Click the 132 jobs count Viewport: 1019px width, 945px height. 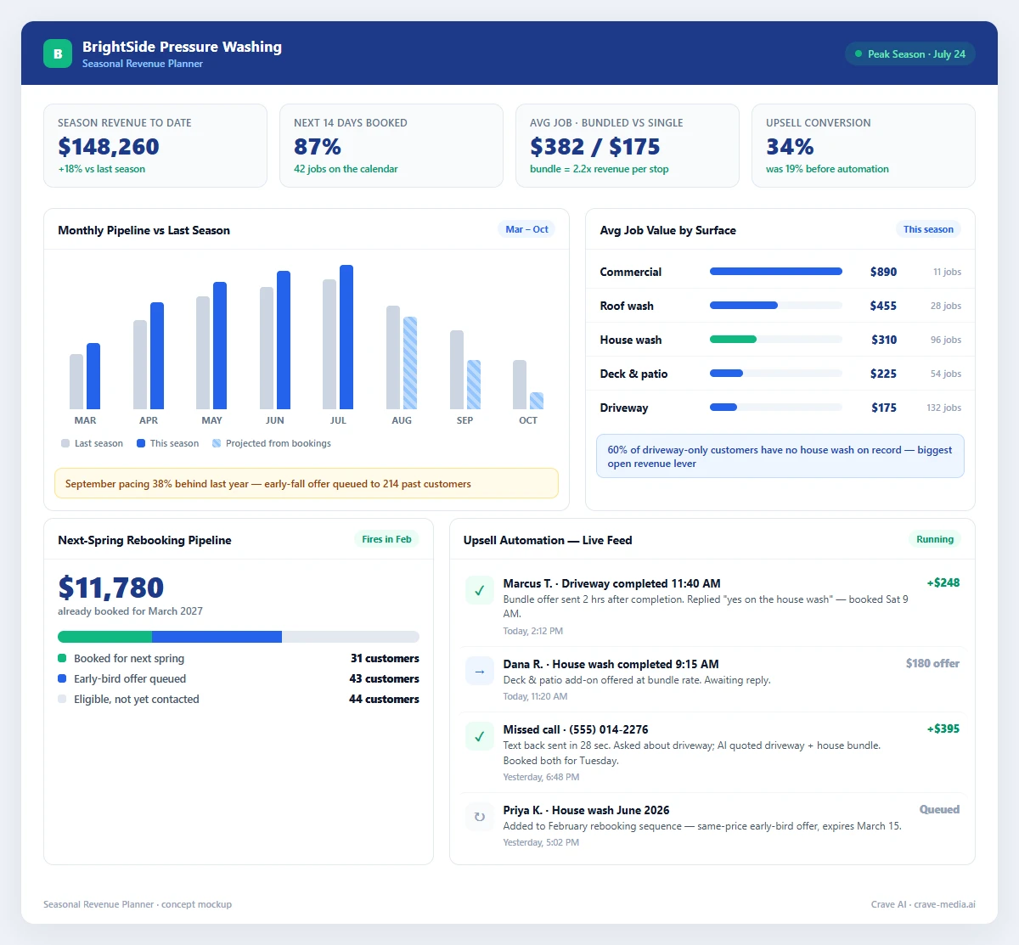(944, 408)
